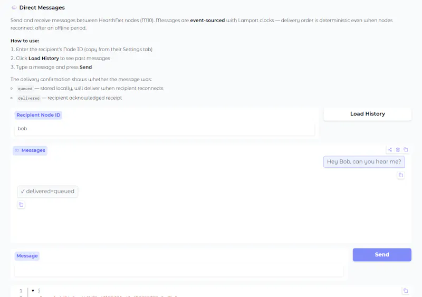Copy the whole conversation using the top-right copy icon

(406, 150)
